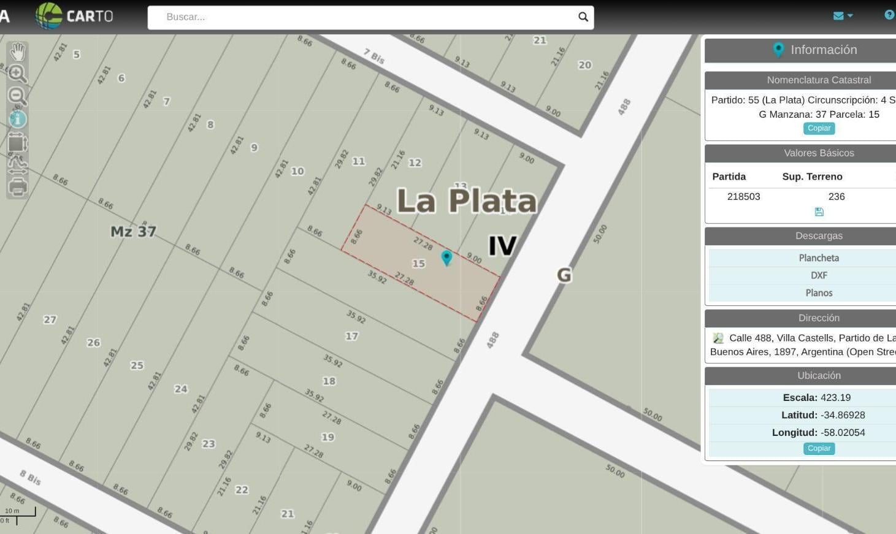The width and height of the screenshot is (896, 534).
Task: Copy the Nomenclatura Catastral text
Action: (819, 128)
